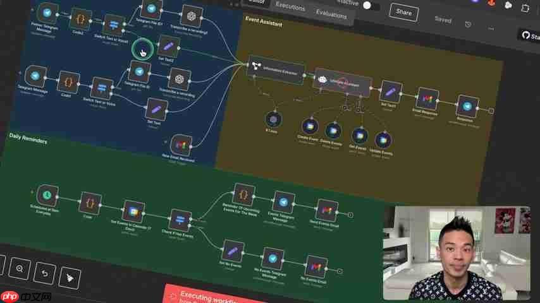Image resolution: width=540 pixels, height=303 pixels.
Task: Click the New Email Received Gmail trigger
Action: pyautogui.click(x=181, y=146)
